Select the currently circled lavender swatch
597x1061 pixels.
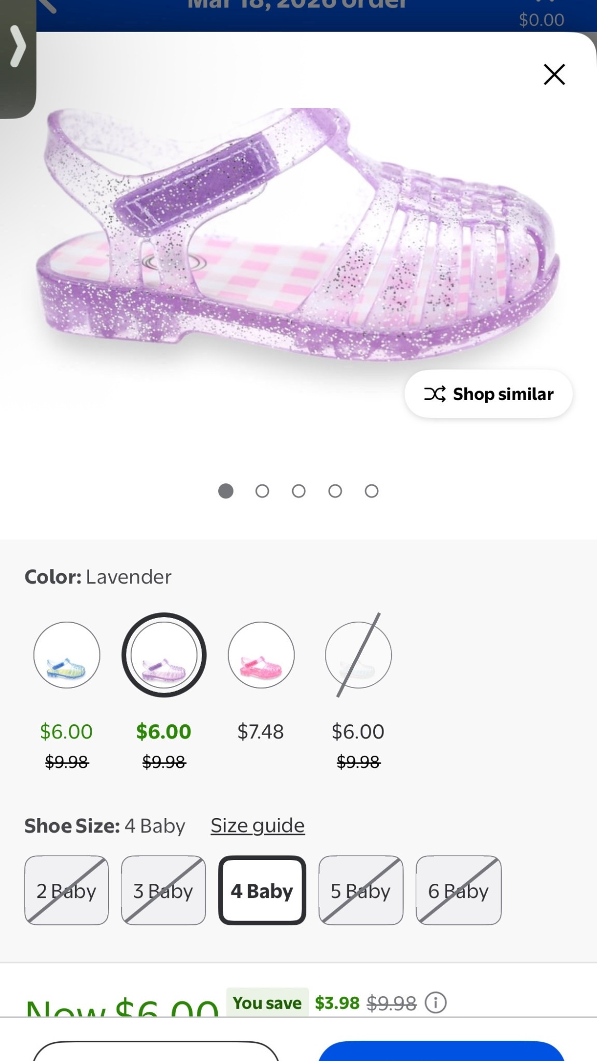click(164, 655)
